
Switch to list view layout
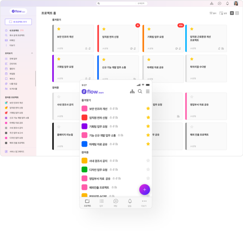[237, 13]
